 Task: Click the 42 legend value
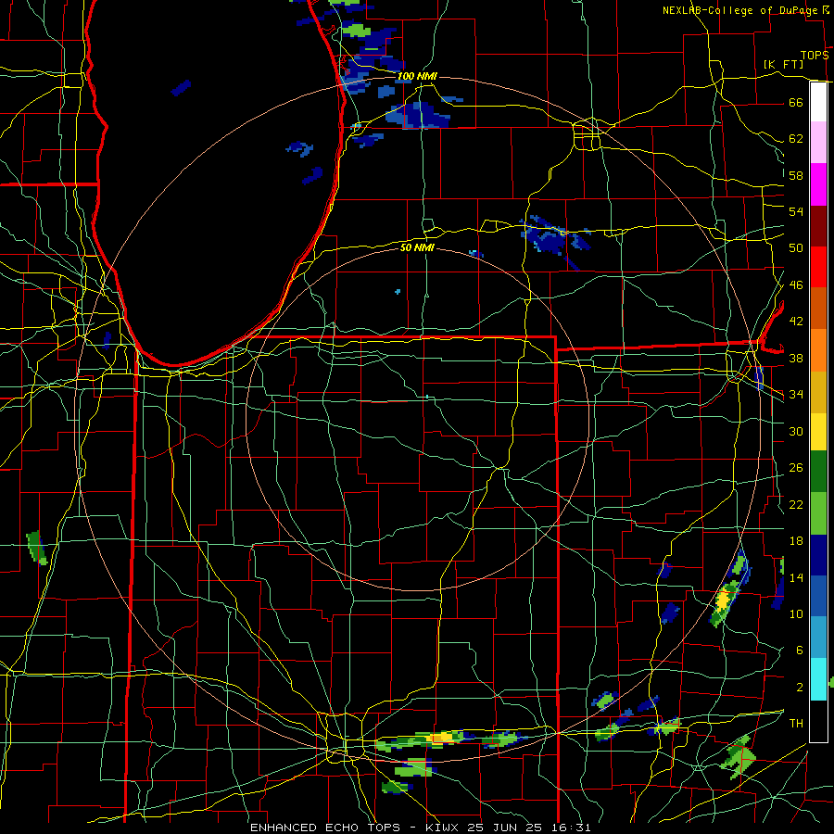(x=796, y=321)
